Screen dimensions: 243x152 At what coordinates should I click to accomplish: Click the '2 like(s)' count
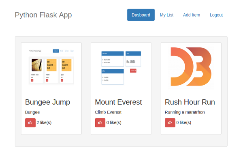pos(44,122)
